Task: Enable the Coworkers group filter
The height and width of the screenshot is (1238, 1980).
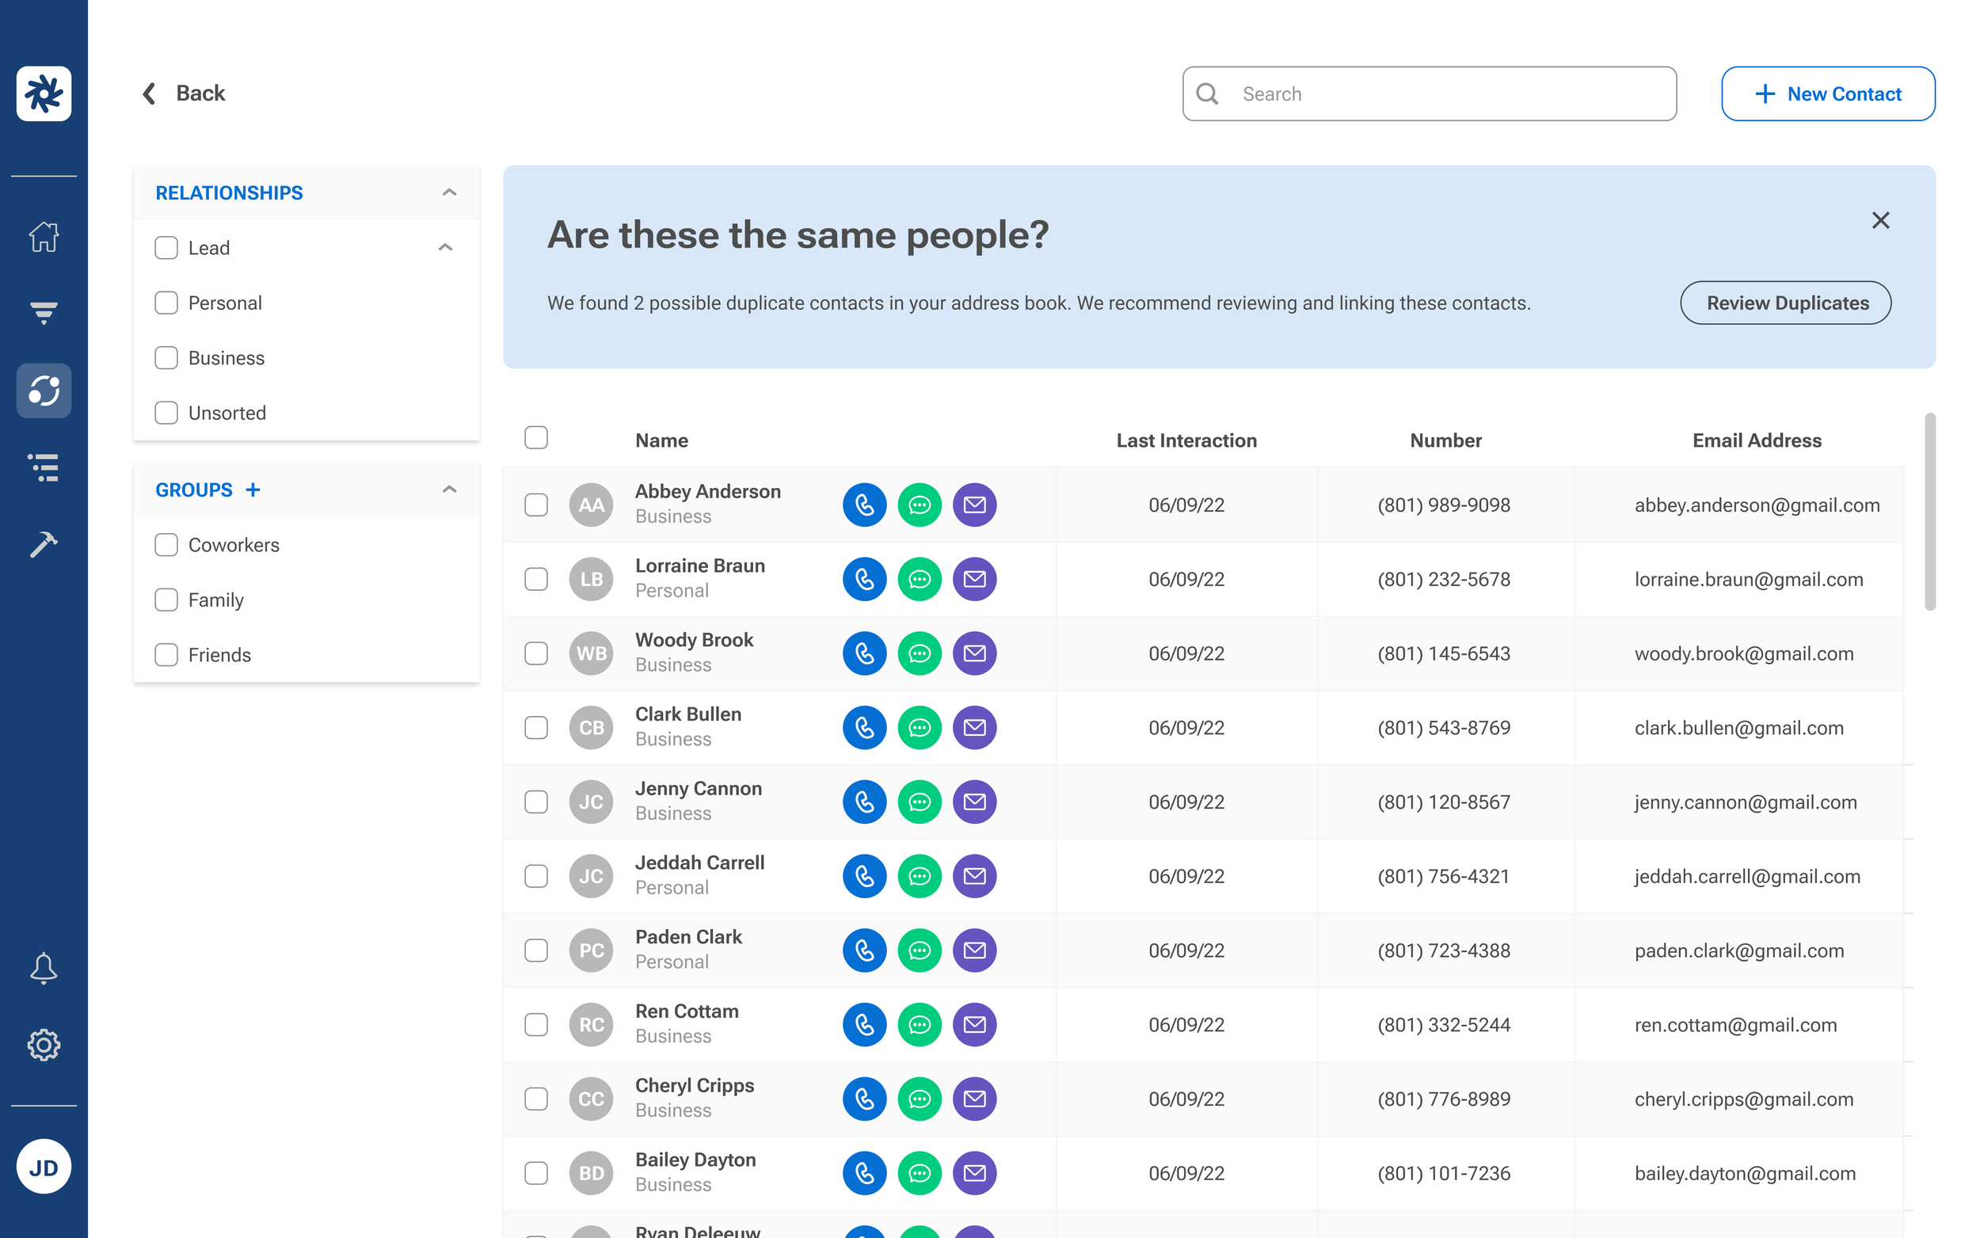Action: [x=166, y=545]
